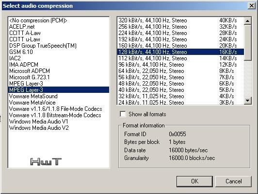Select the unhighlighted MPEG Layer-3 entry
258x194 pixels.
coord(58,84)
